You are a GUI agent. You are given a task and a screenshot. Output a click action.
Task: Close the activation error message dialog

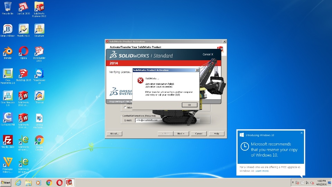click(x=197, y=70)
